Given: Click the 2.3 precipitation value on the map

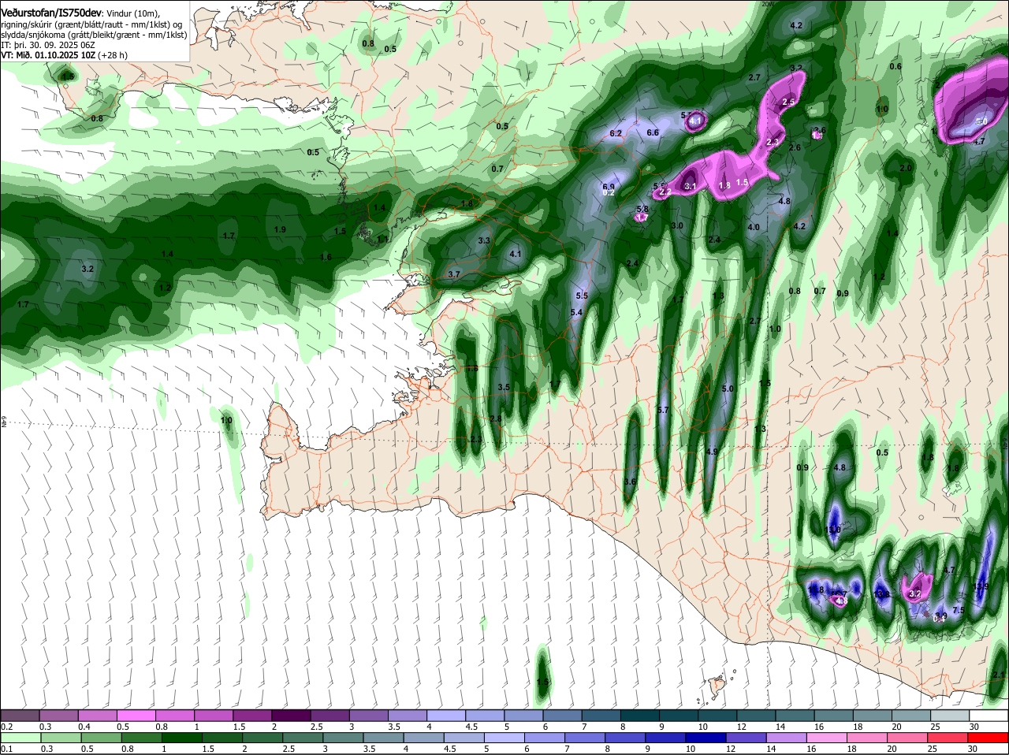Looking at the screenshot, I should [x=475, y=439].
